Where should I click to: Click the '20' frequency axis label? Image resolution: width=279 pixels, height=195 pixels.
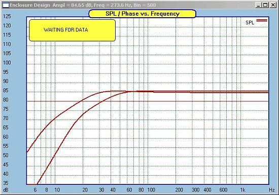click(85, 190)
